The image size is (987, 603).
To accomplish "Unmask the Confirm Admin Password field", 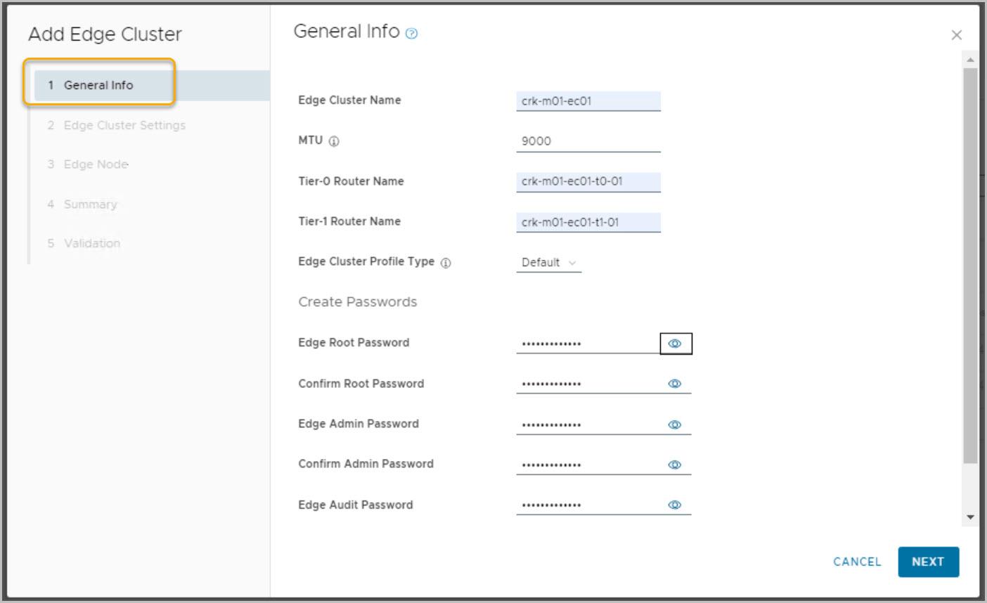I will pyautogui.click(x=675, y=465).
